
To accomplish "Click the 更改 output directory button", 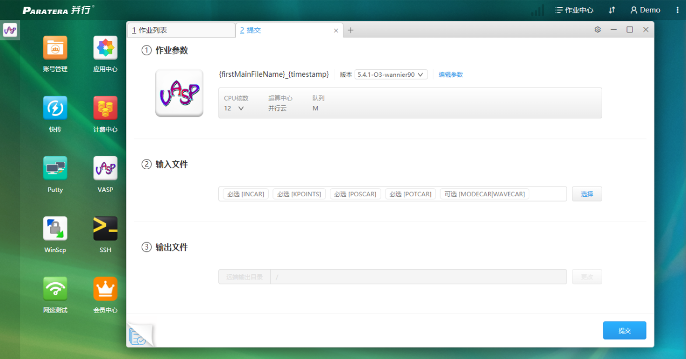I will 587,277.
